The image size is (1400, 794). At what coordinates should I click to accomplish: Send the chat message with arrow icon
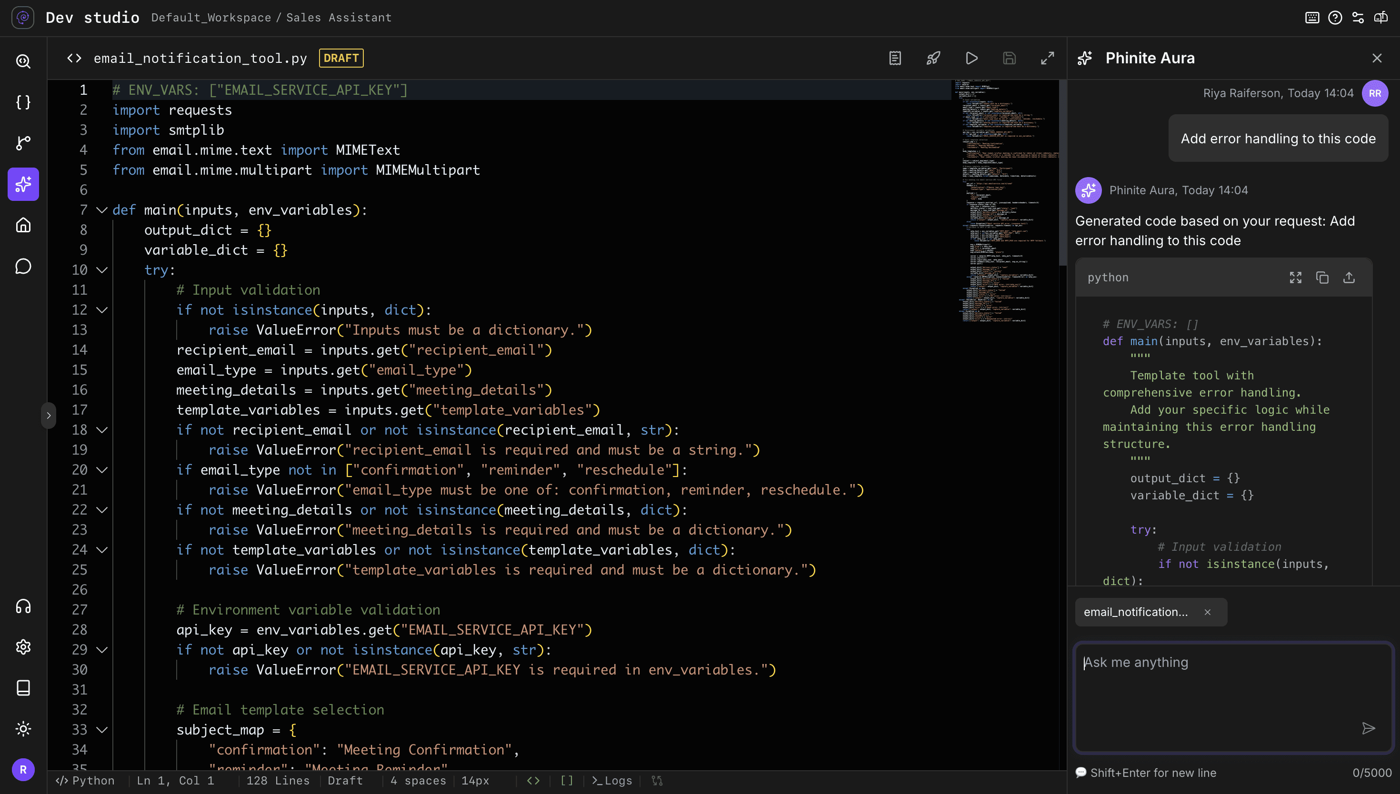(x=1369, y=729)
